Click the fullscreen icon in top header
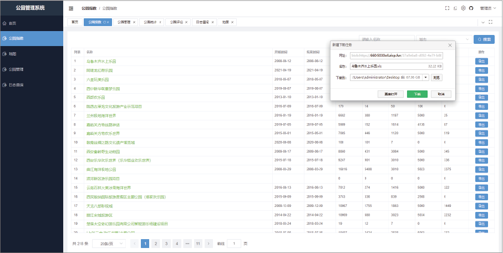Viewport: 503px width, 253px height. click(447, 8)
